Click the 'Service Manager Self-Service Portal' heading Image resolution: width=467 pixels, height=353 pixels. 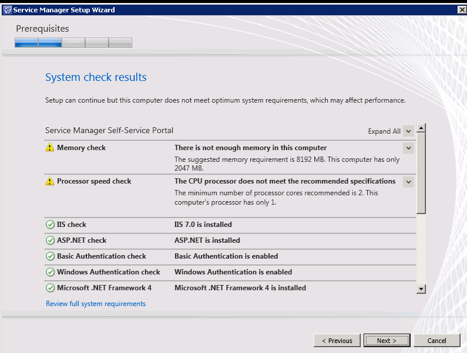109,130
